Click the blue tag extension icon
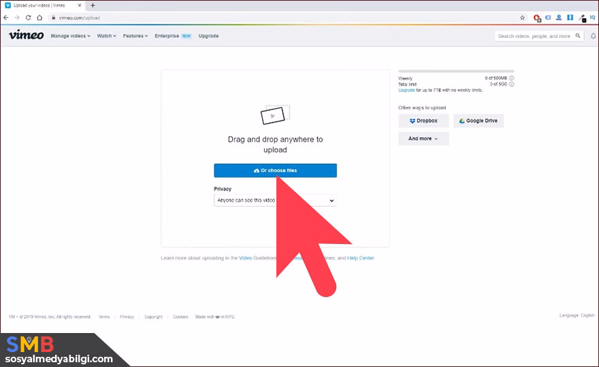 point(548,18)
